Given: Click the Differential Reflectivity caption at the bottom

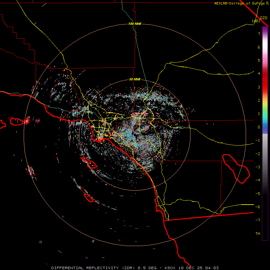Looking at the screenshot, I should (135, 268).
